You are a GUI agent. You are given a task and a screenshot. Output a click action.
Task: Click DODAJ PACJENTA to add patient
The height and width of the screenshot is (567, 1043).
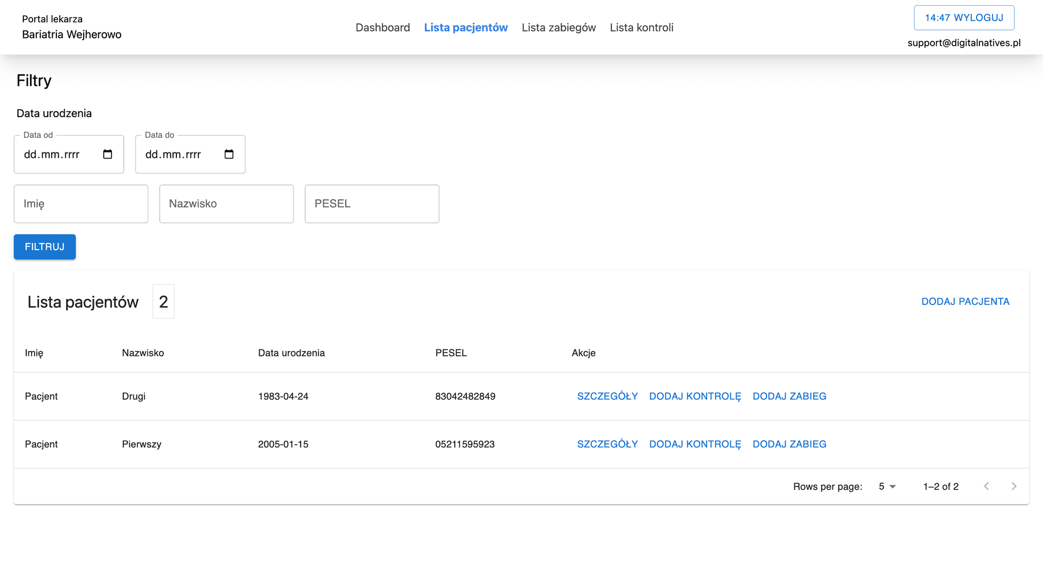coord(965,302)
